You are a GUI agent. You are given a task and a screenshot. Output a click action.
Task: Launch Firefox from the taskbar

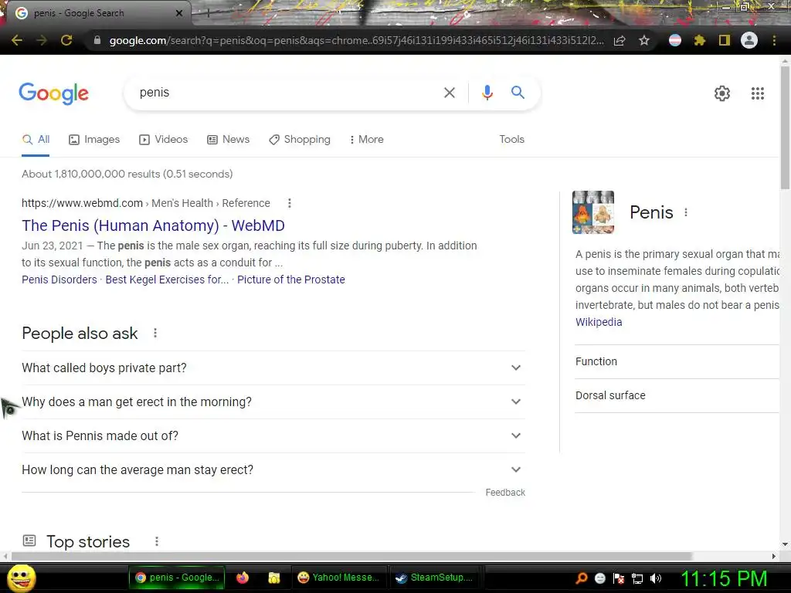click(x=242, y=578)
